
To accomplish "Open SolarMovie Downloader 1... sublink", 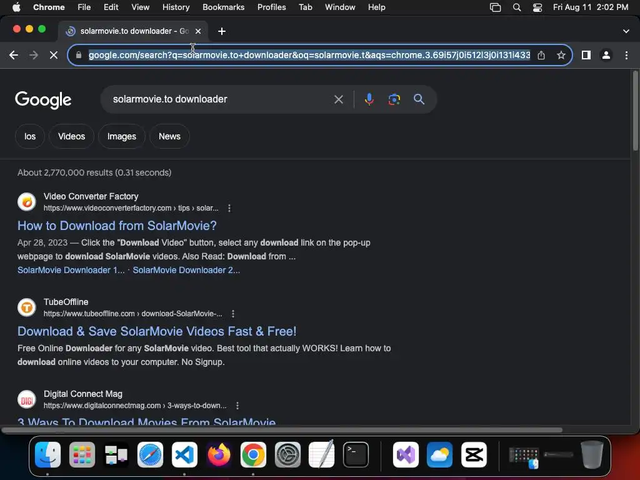I will tap(71, 270).
